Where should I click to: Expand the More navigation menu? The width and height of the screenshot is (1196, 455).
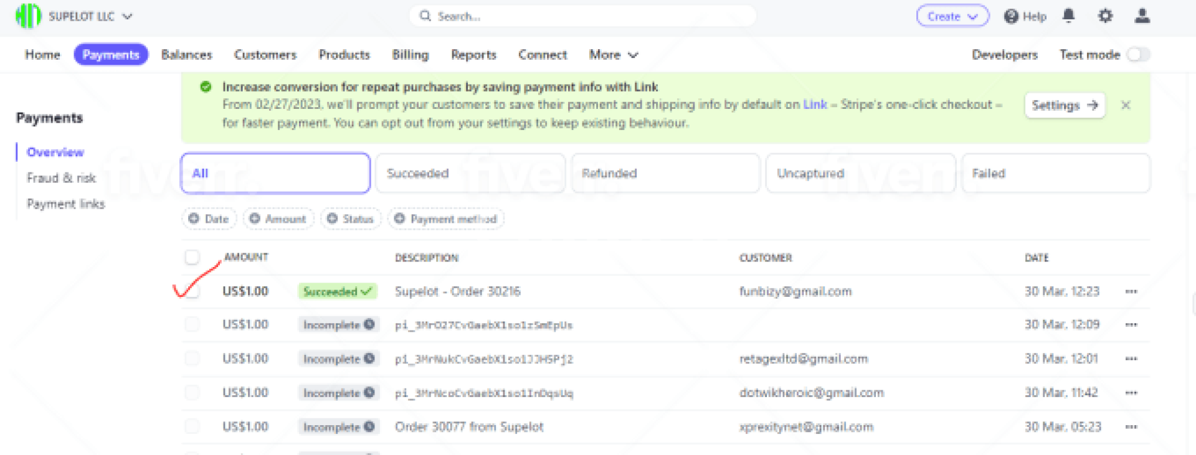click(x=613, y=55)
